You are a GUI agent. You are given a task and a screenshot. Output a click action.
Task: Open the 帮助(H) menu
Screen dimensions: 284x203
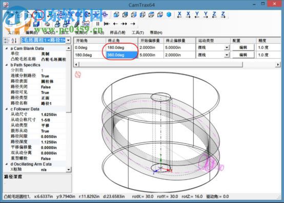(x=156, y=33)
